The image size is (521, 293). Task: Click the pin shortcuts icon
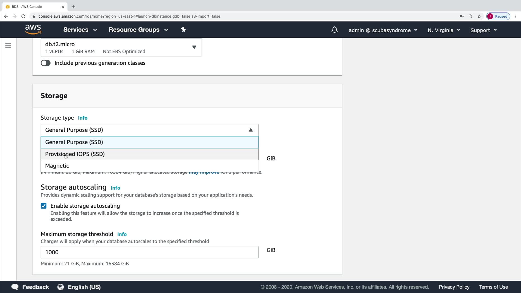click(183, 30)
